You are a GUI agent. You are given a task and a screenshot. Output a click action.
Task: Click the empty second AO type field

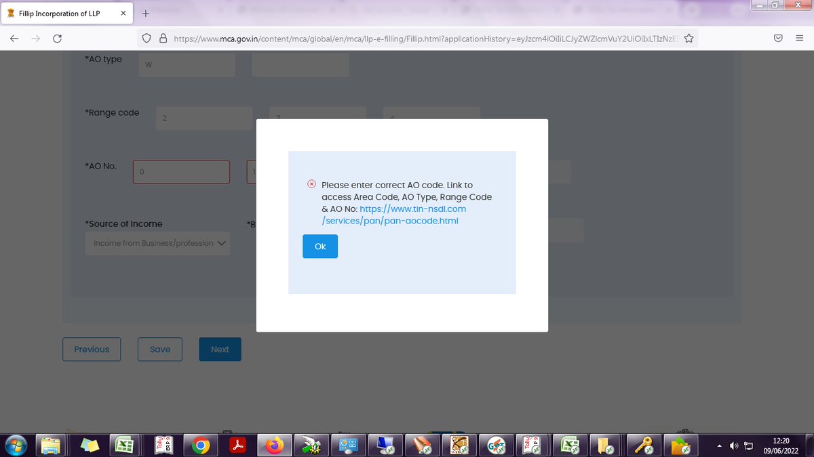pos(301,65)
